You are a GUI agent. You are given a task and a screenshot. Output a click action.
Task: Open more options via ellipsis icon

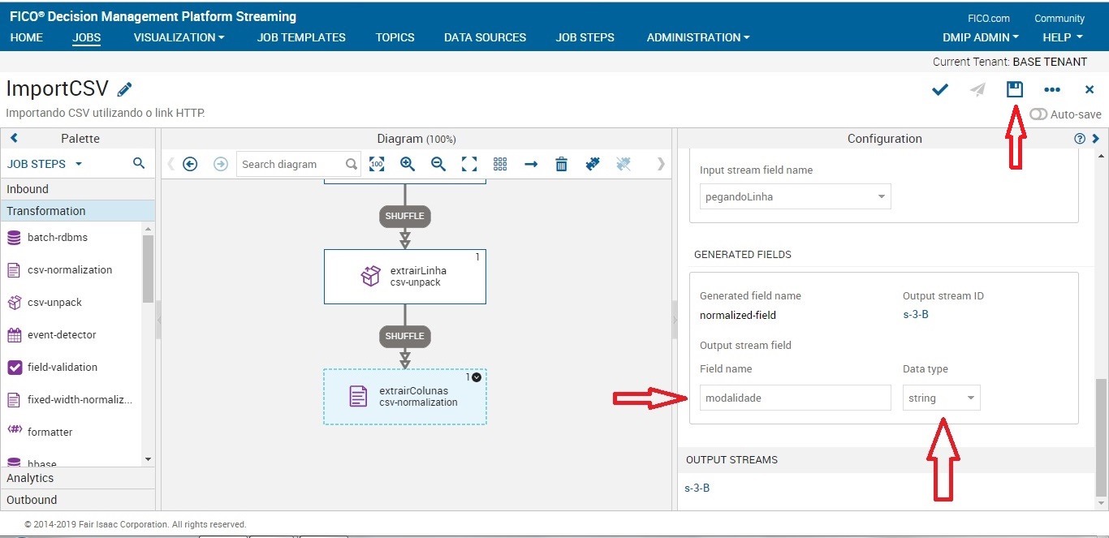(x=1052, y=89)
